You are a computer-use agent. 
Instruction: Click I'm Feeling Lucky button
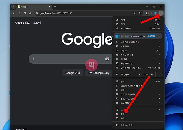(x=99, y=73)
